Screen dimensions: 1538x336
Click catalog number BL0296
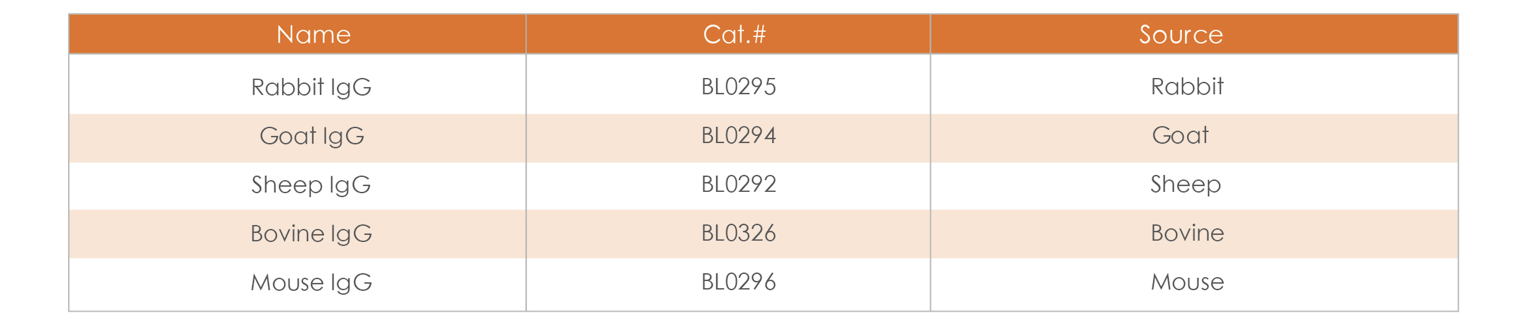click(739, 282)
